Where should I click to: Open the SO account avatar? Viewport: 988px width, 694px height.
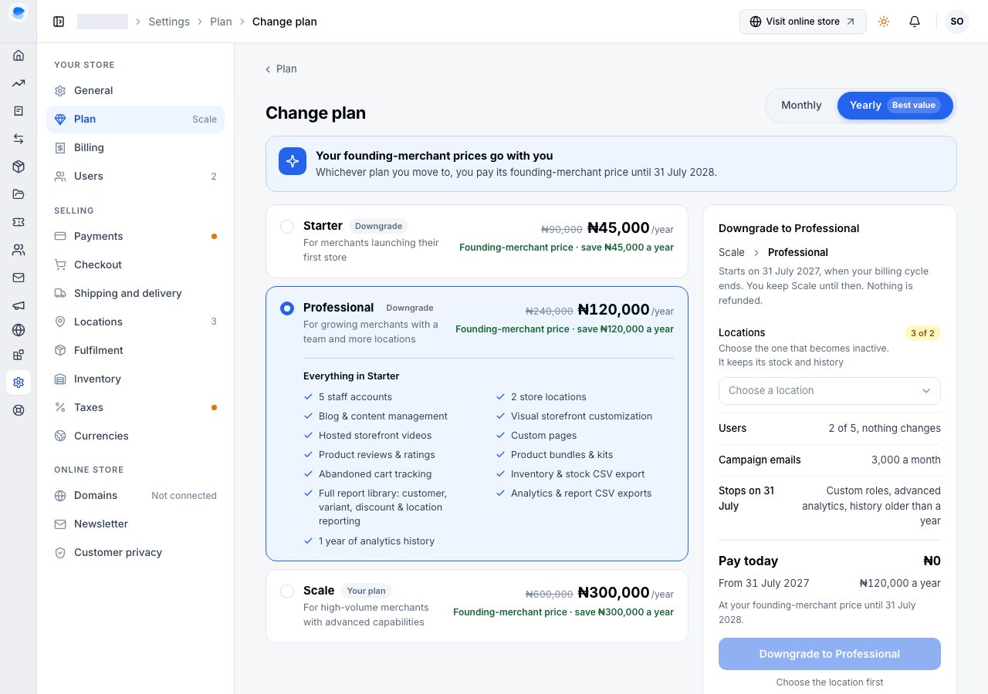[957, 22]
